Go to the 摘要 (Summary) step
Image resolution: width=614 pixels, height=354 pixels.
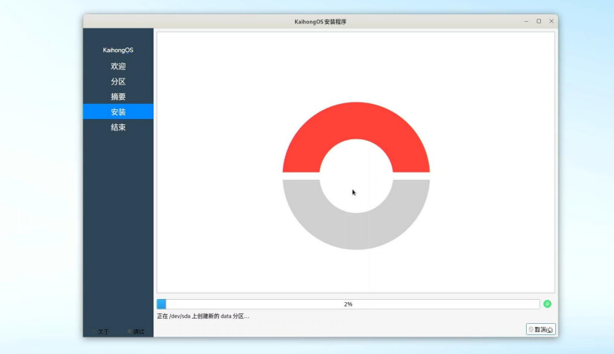point(118,96)
